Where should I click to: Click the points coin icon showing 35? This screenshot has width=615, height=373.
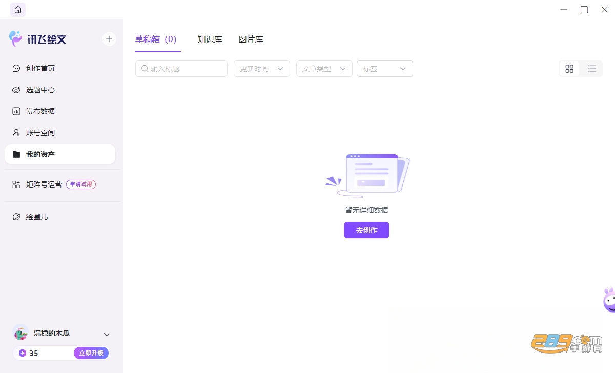[x=22, y=353]
